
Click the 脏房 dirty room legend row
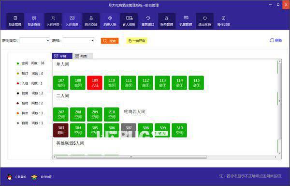[x=30, y=93]
